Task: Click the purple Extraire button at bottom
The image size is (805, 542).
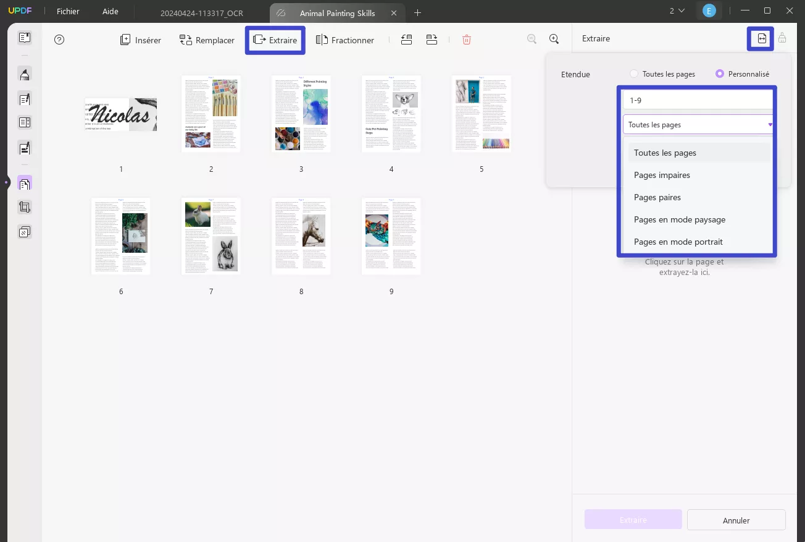Action: coord(633,520)
